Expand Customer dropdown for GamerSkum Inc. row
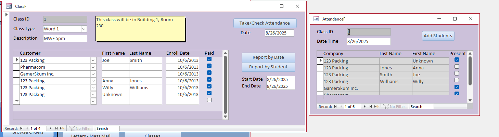The width and height of the screenshot is (499, 137). [93, 74]
